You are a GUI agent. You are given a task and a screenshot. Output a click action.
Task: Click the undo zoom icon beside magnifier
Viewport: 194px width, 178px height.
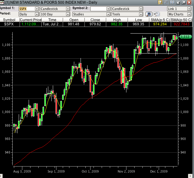[x=156, y=14]
